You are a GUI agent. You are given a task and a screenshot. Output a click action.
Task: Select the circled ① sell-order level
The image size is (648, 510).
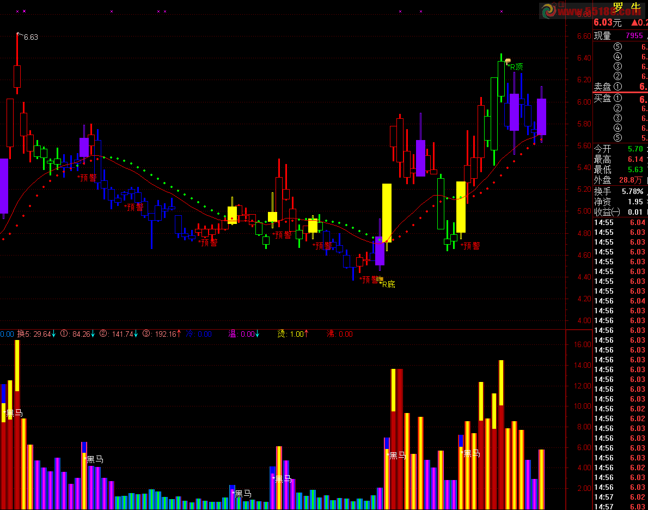(x=618, y=87)
